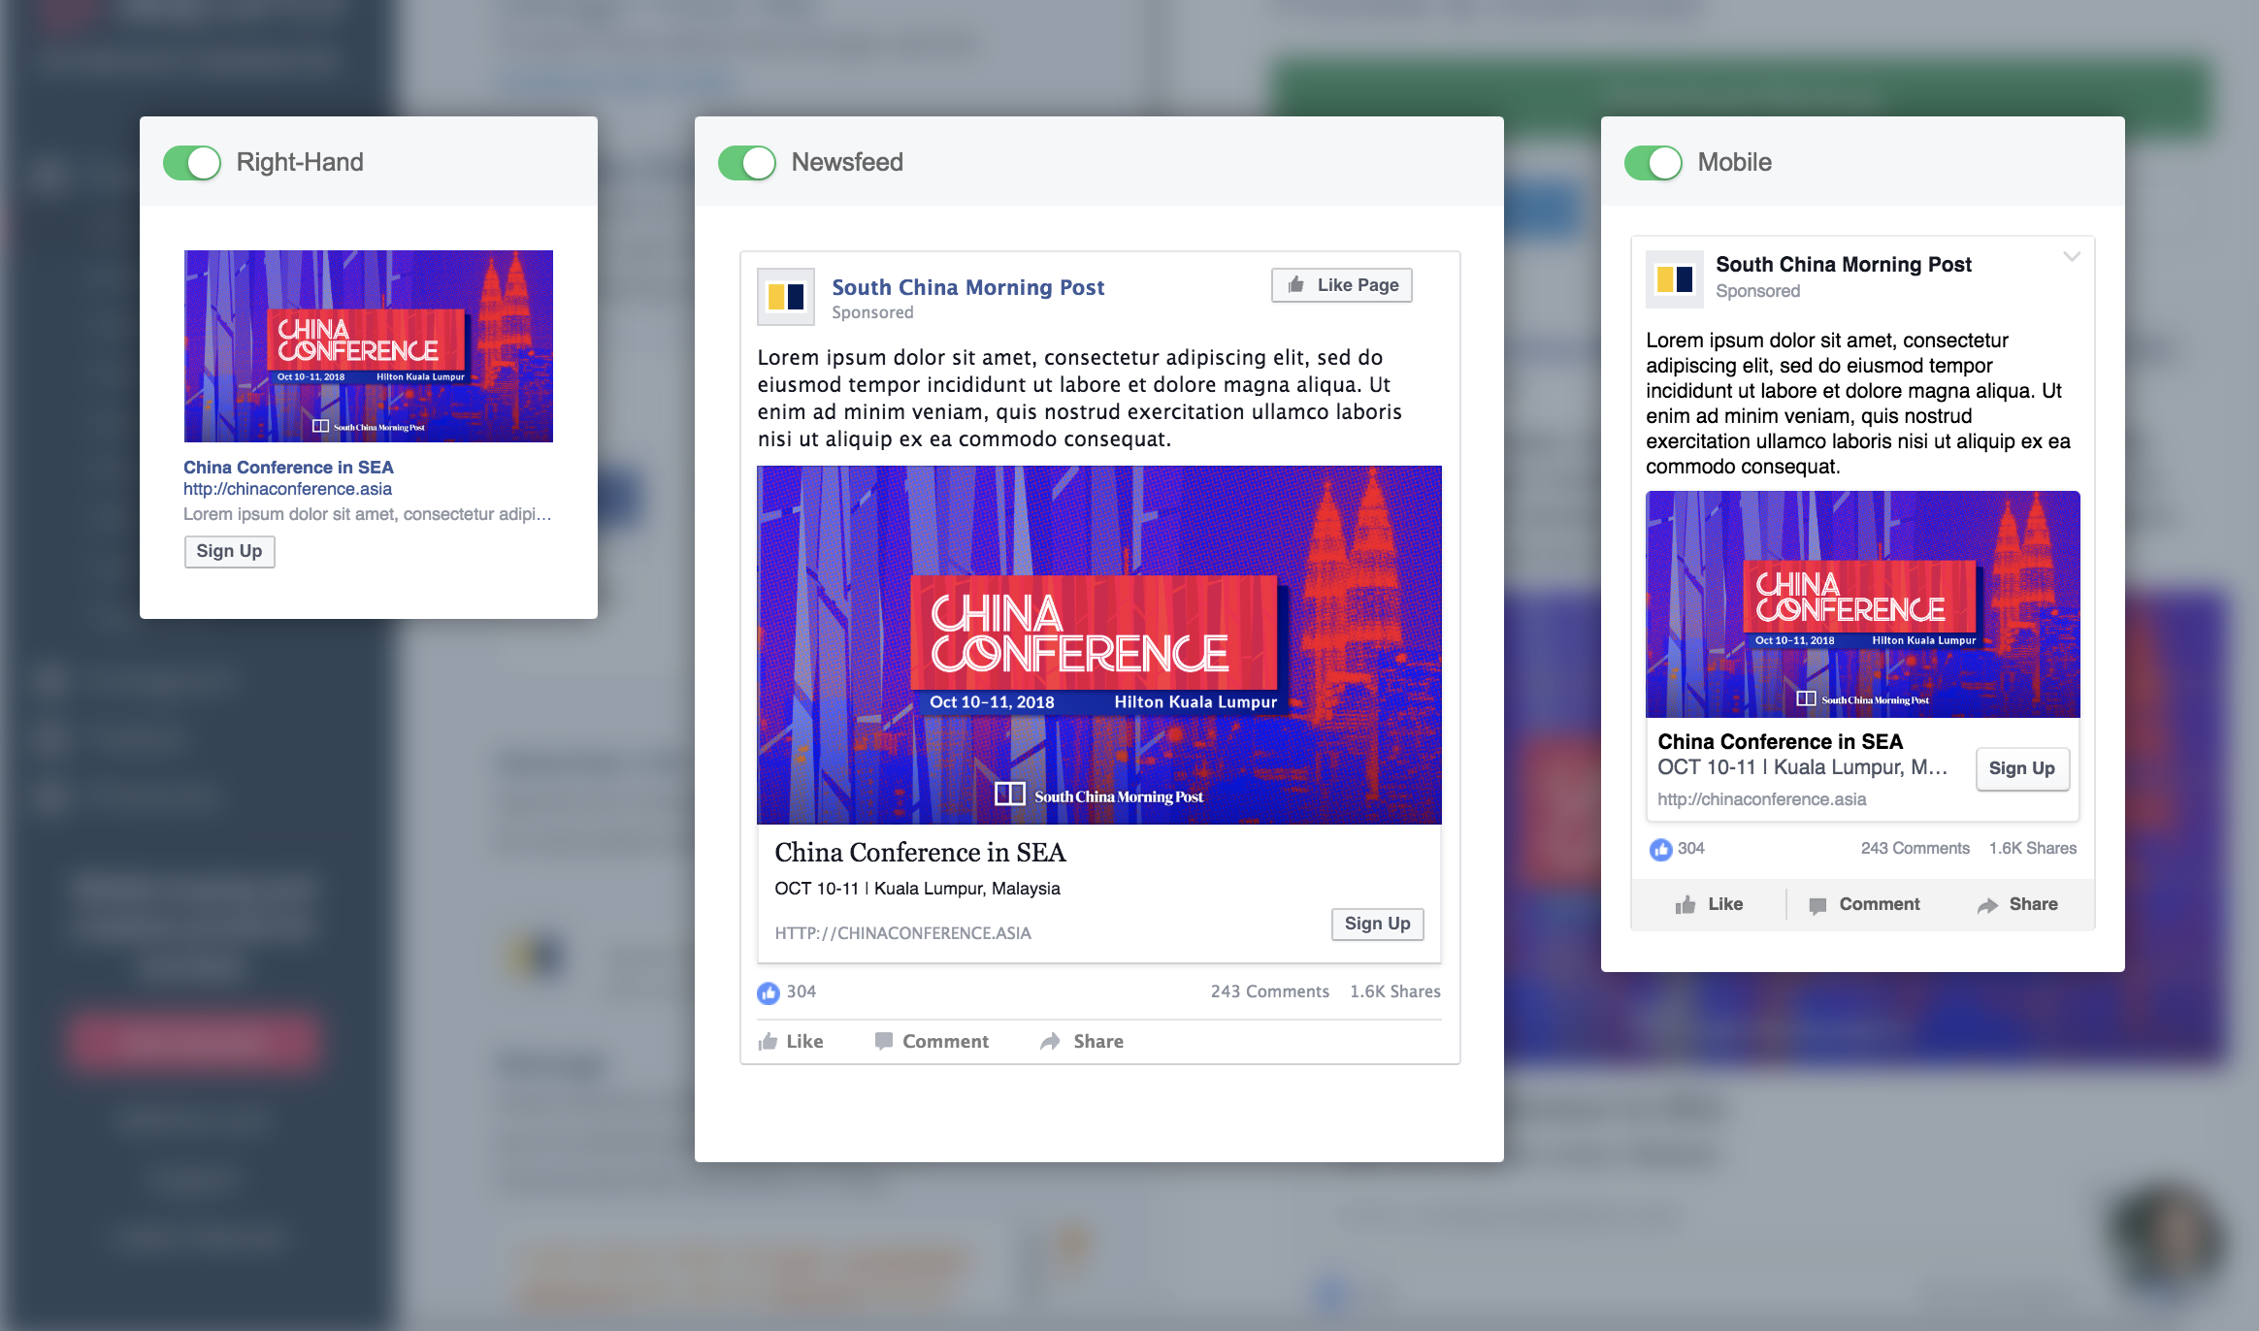
Task: Click the Lorem ipsum description in Right-Hand preview
Action: [x=367, y=514]
